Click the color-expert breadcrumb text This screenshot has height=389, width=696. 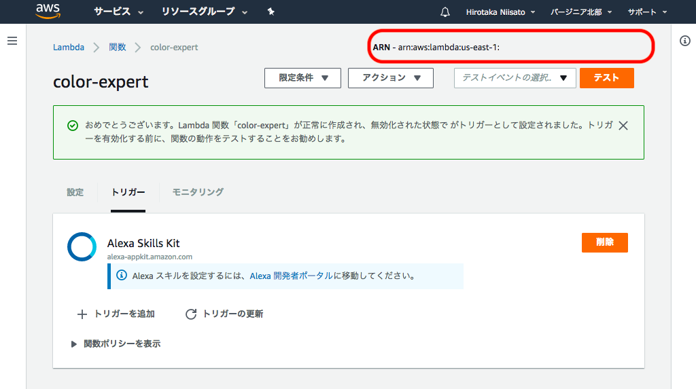[x=174, y=47]
